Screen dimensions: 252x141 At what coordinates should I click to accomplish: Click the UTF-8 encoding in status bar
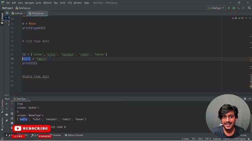(208, 139)
